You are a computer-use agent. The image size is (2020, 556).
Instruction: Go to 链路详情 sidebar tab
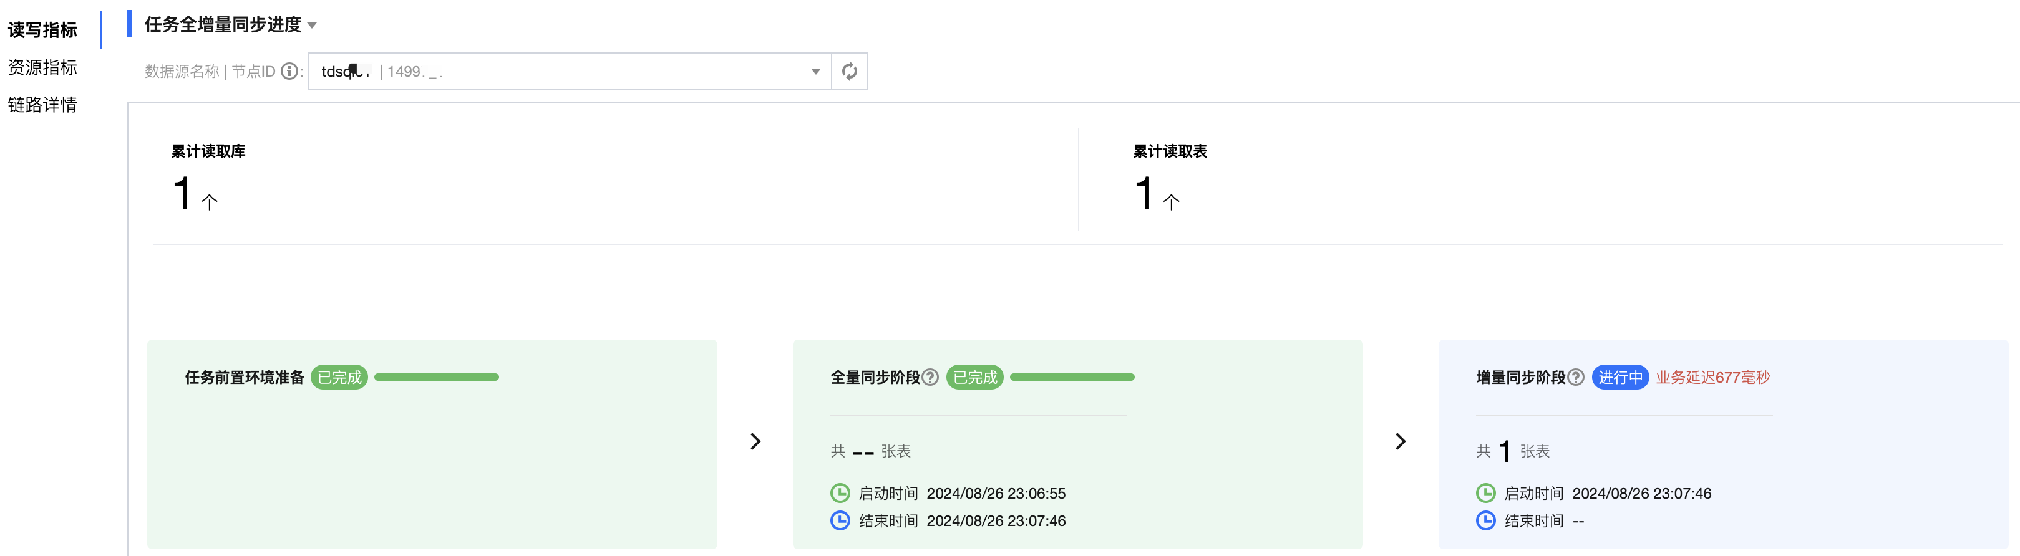coord(42,105)
